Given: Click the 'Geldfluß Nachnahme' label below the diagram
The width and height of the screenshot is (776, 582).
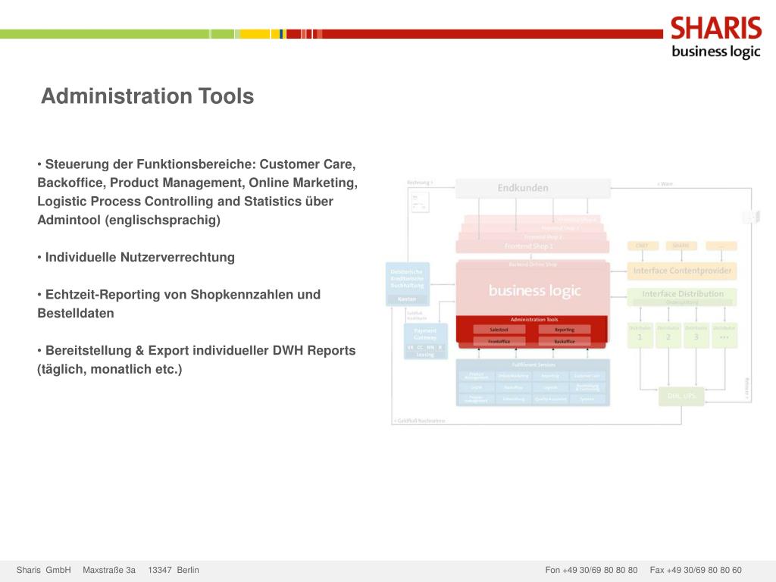Looking at the screenshot, I should (420, 421).
